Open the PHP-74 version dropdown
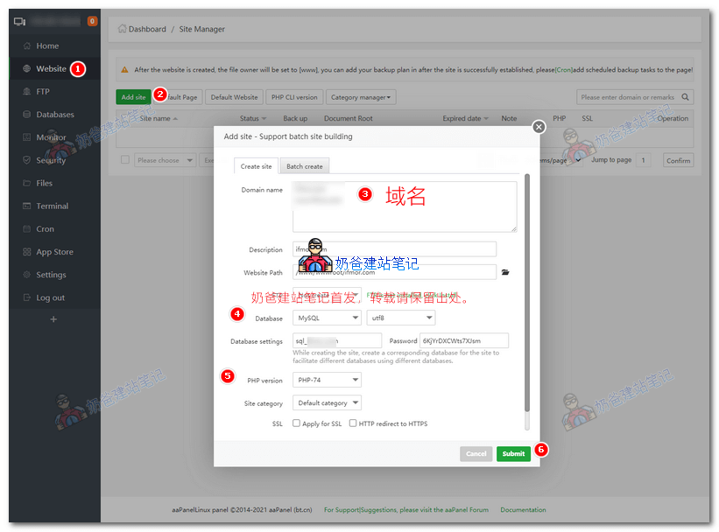 [x=328, y=380]
